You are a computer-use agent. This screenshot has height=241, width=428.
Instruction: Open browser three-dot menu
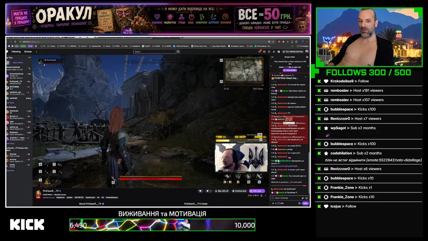tap(307, 42)
